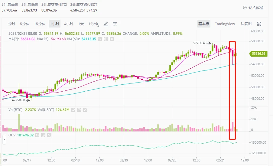The image size is (273, 166).
Task: Click the Vol(USDT) value 124.67M
Action: [x=63, y=110]
